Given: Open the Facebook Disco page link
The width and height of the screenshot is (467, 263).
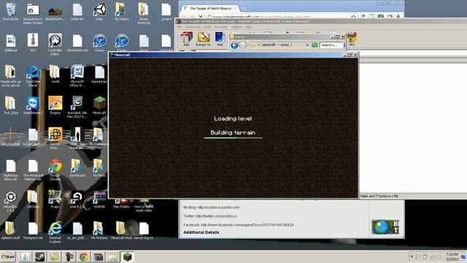Looking at the screenshot, I should coord(247,225).
